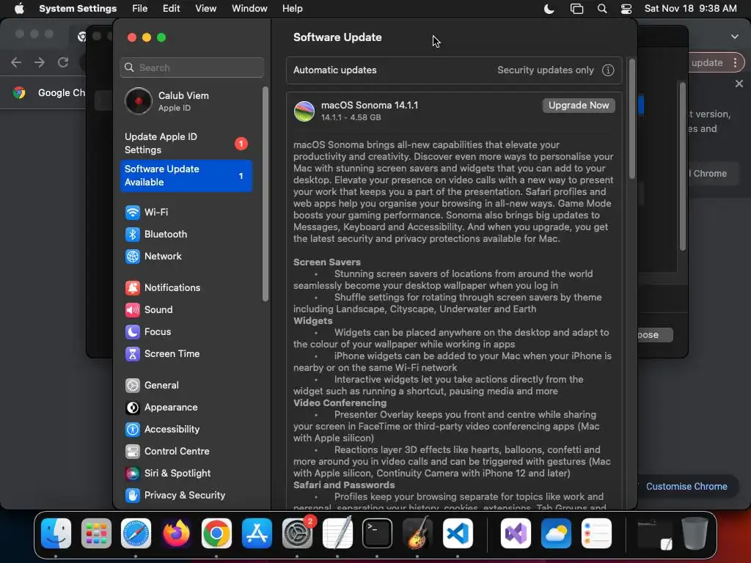Open Finder from the Dock
This screenshot has width=751, height=563.
coord(56,534)
